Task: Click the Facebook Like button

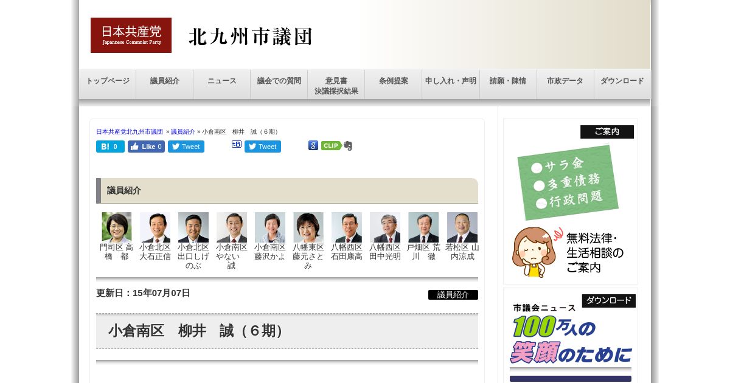Action: click(x=146, y=147)
